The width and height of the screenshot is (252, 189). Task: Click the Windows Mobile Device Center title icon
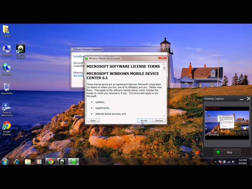click(x=87, y=58)
